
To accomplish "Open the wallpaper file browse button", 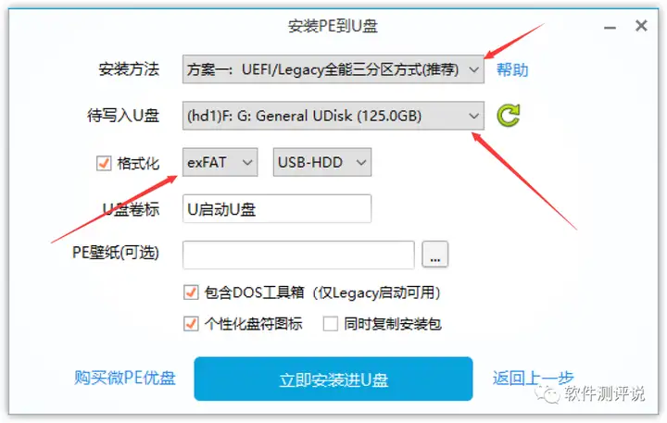I will 434,255.
